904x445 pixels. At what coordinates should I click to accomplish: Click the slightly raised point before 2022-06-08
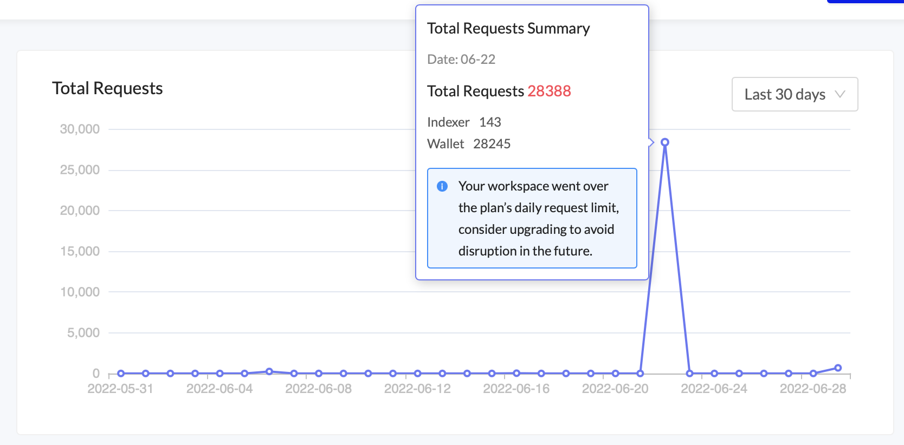(x=269, y=371)
